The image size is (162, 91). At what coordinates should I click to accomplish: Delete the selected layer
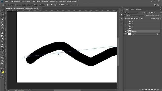pyautogui.click(x=158, y=90)
